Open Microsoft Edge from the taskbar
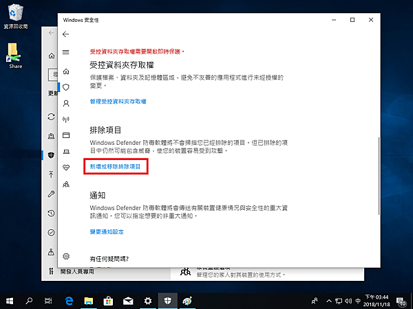This screenshot has height=309, width=413. [69, 301]
